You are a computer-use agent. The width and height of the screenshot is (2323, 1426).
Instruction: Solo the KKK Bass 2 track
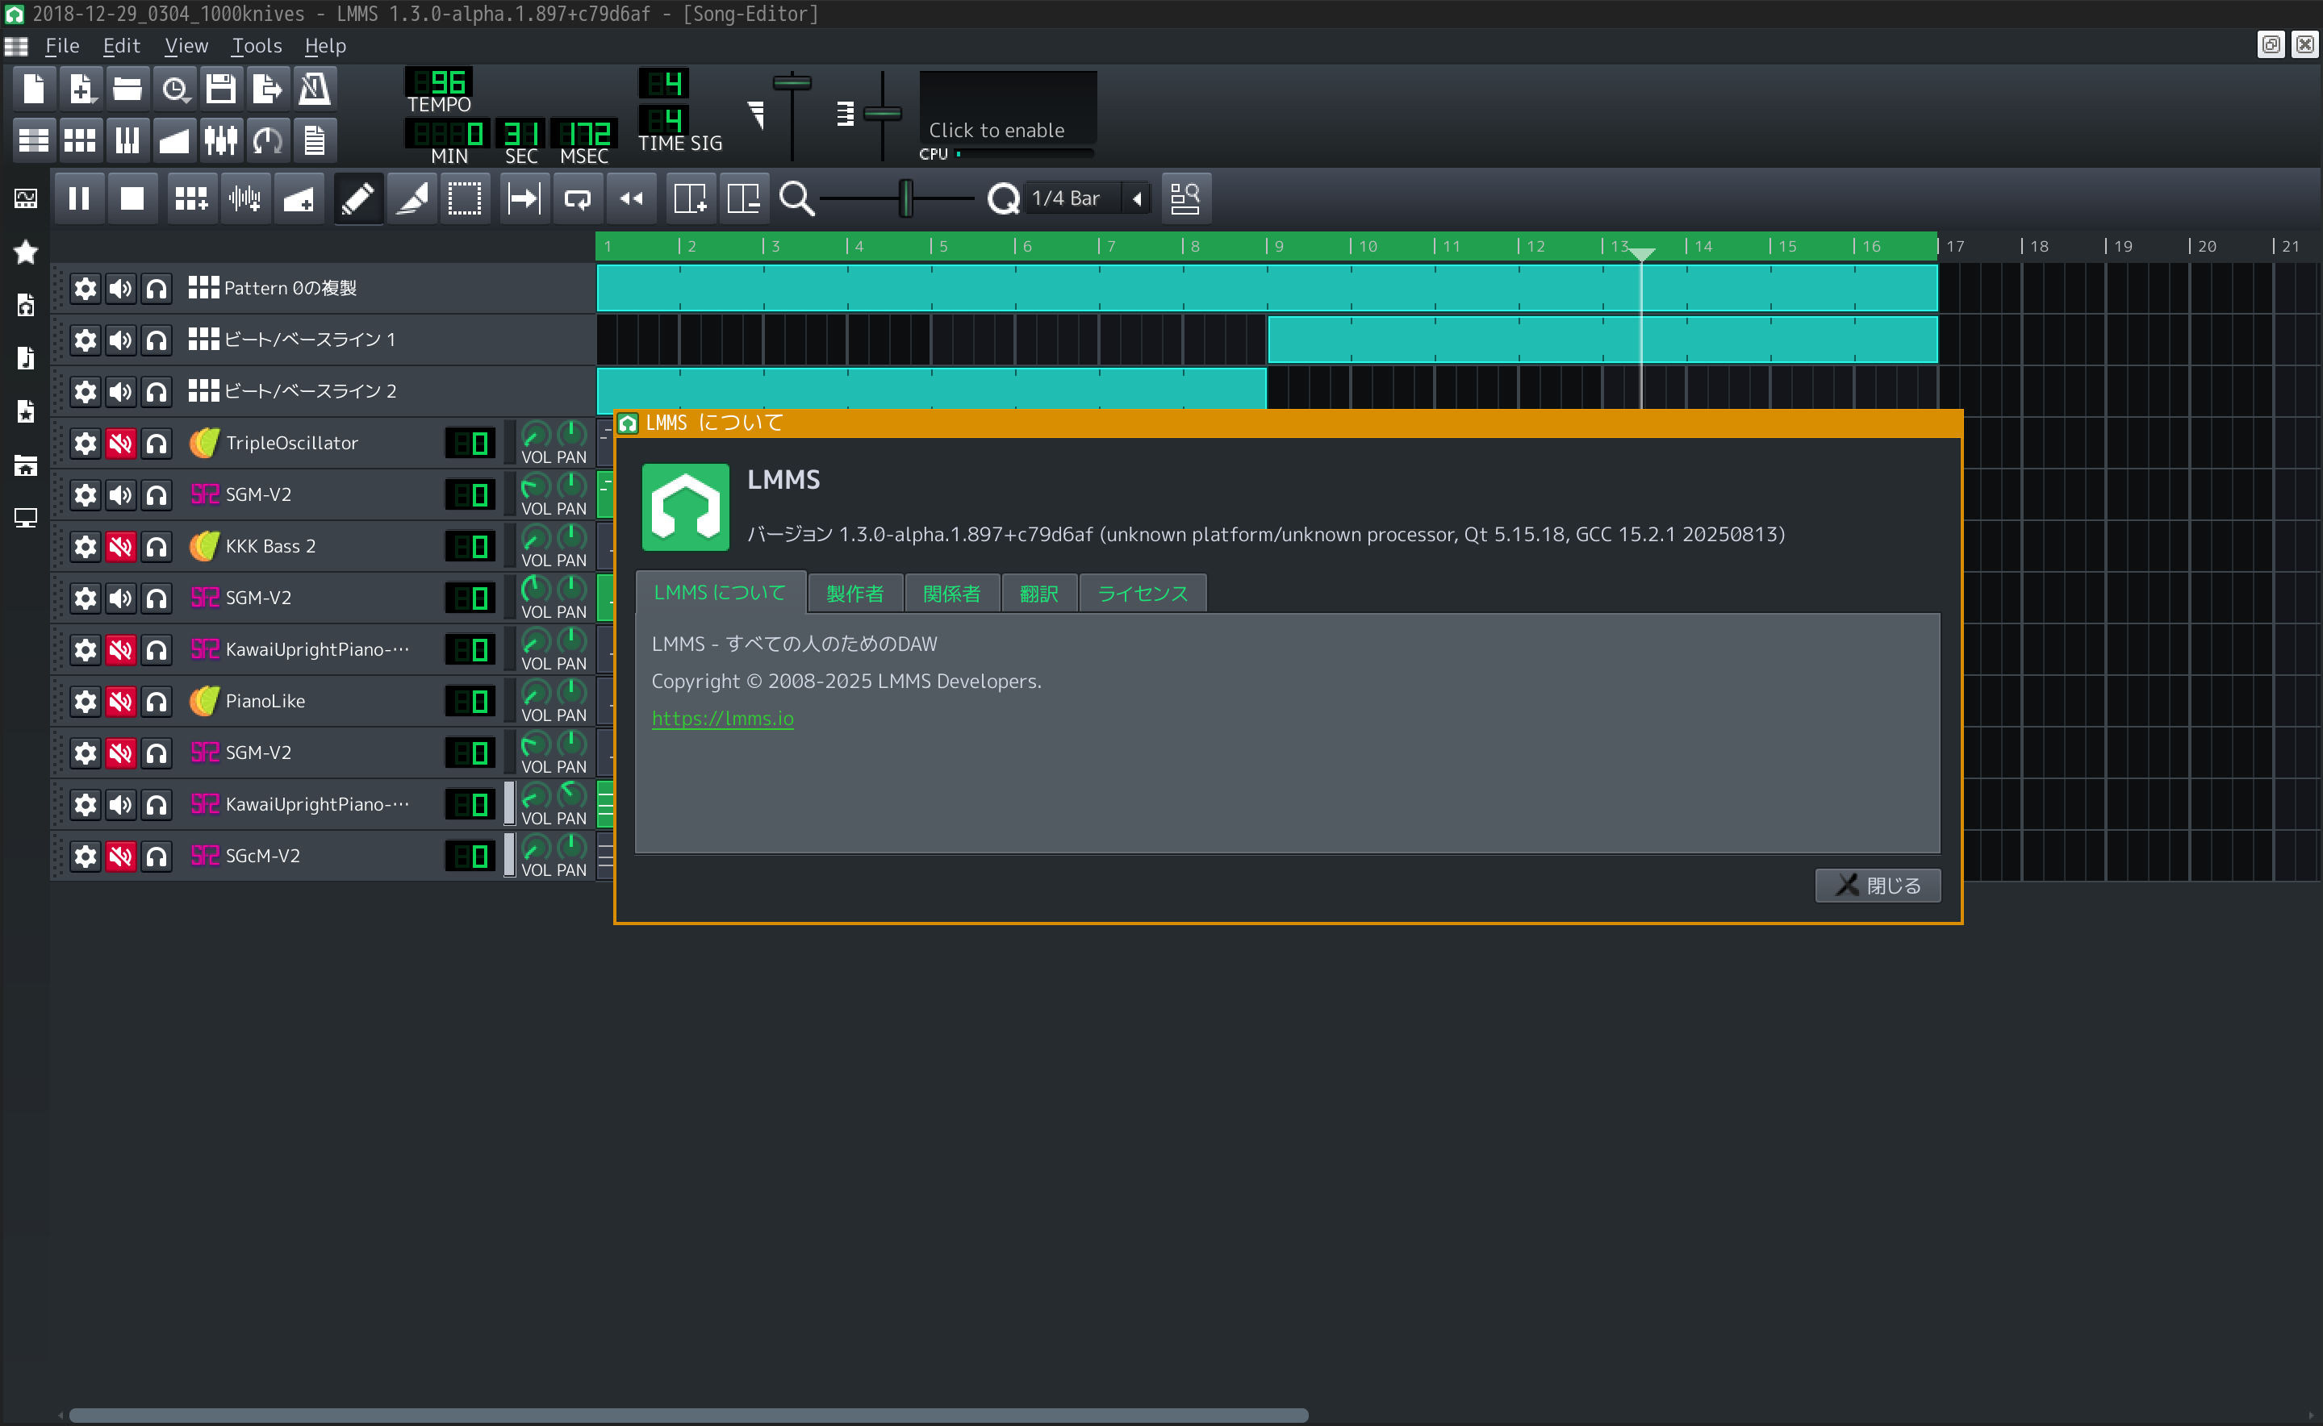157,547
